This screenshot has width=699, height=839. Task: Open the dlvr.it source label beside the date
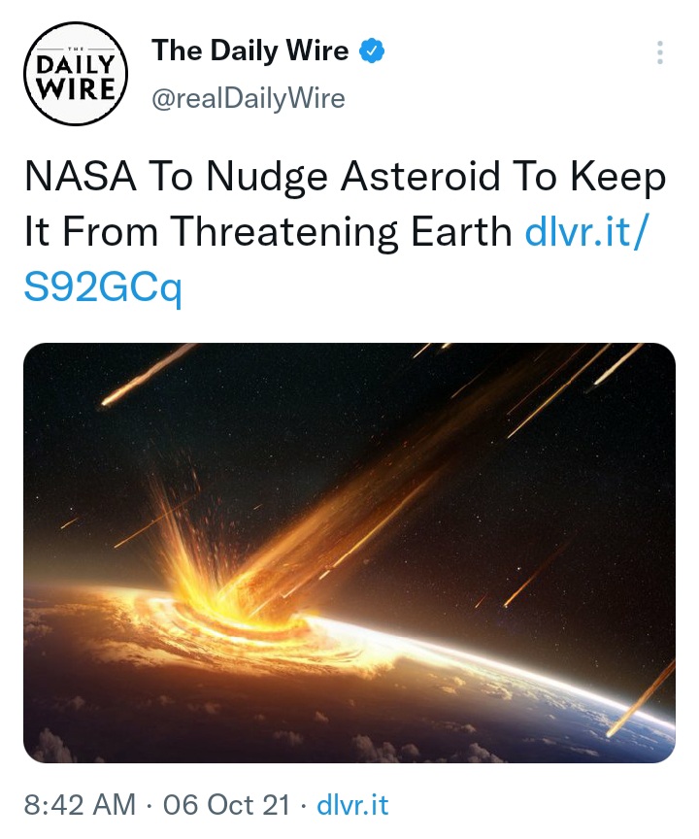pyautogui.click(x=352, y=805)
